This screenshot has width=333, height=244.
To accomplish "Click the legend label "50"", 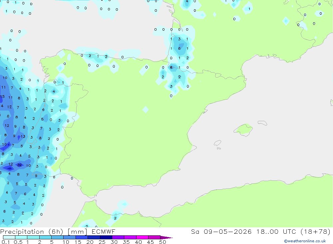I will [163, 242].
